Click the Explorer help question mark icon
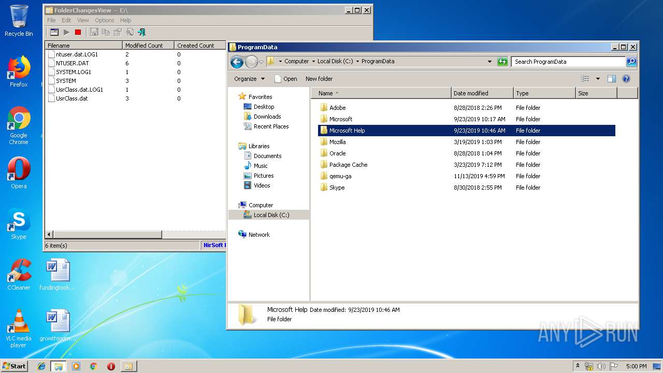 (x=626, y=79)
